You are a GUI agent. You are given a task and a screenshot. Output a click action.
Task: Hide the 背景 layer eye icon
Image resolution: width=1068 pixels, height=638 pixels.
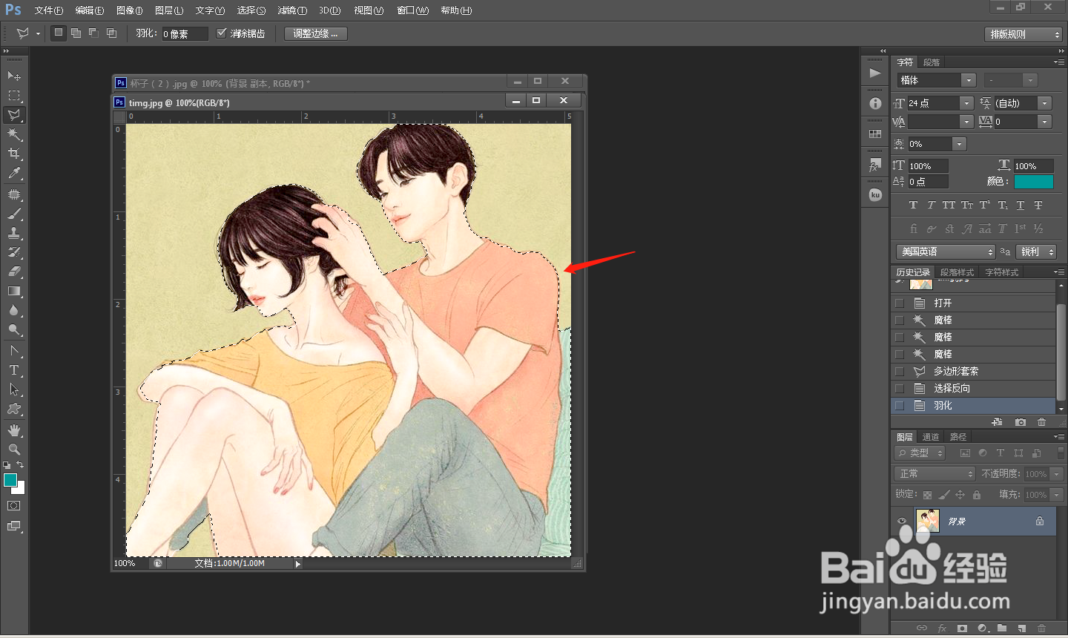pyautogui.click(x=902, y=522)
